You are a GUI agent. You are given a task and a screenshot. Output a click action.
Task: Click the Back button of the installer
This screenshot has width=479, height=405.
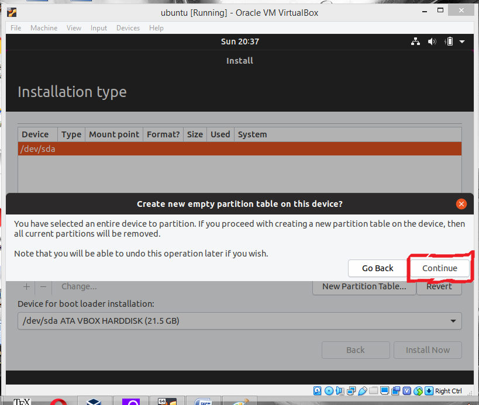pyautogui.click(x=356, y=350)
